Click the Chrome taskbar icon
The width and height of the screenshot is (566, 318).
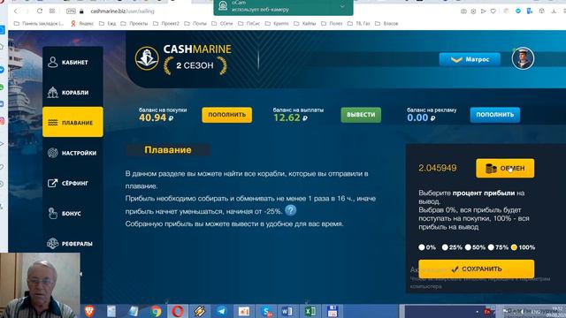point(156,311)
